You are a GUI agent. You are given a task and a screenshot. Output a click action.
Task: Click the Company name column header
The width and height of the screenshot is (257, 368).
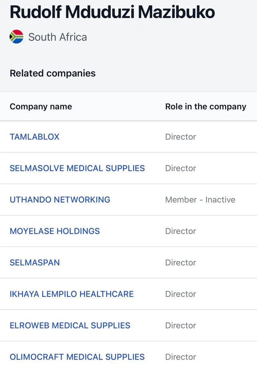41,107
